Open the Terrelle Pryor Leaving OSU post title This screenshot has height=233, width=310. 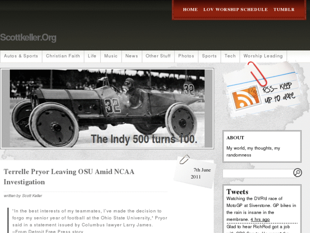69,177
